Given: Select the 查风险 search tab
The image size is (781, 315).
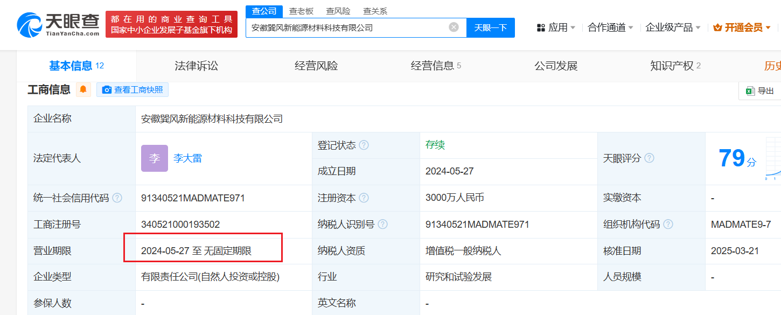Looking at the screenshot, I should point(338,11).
